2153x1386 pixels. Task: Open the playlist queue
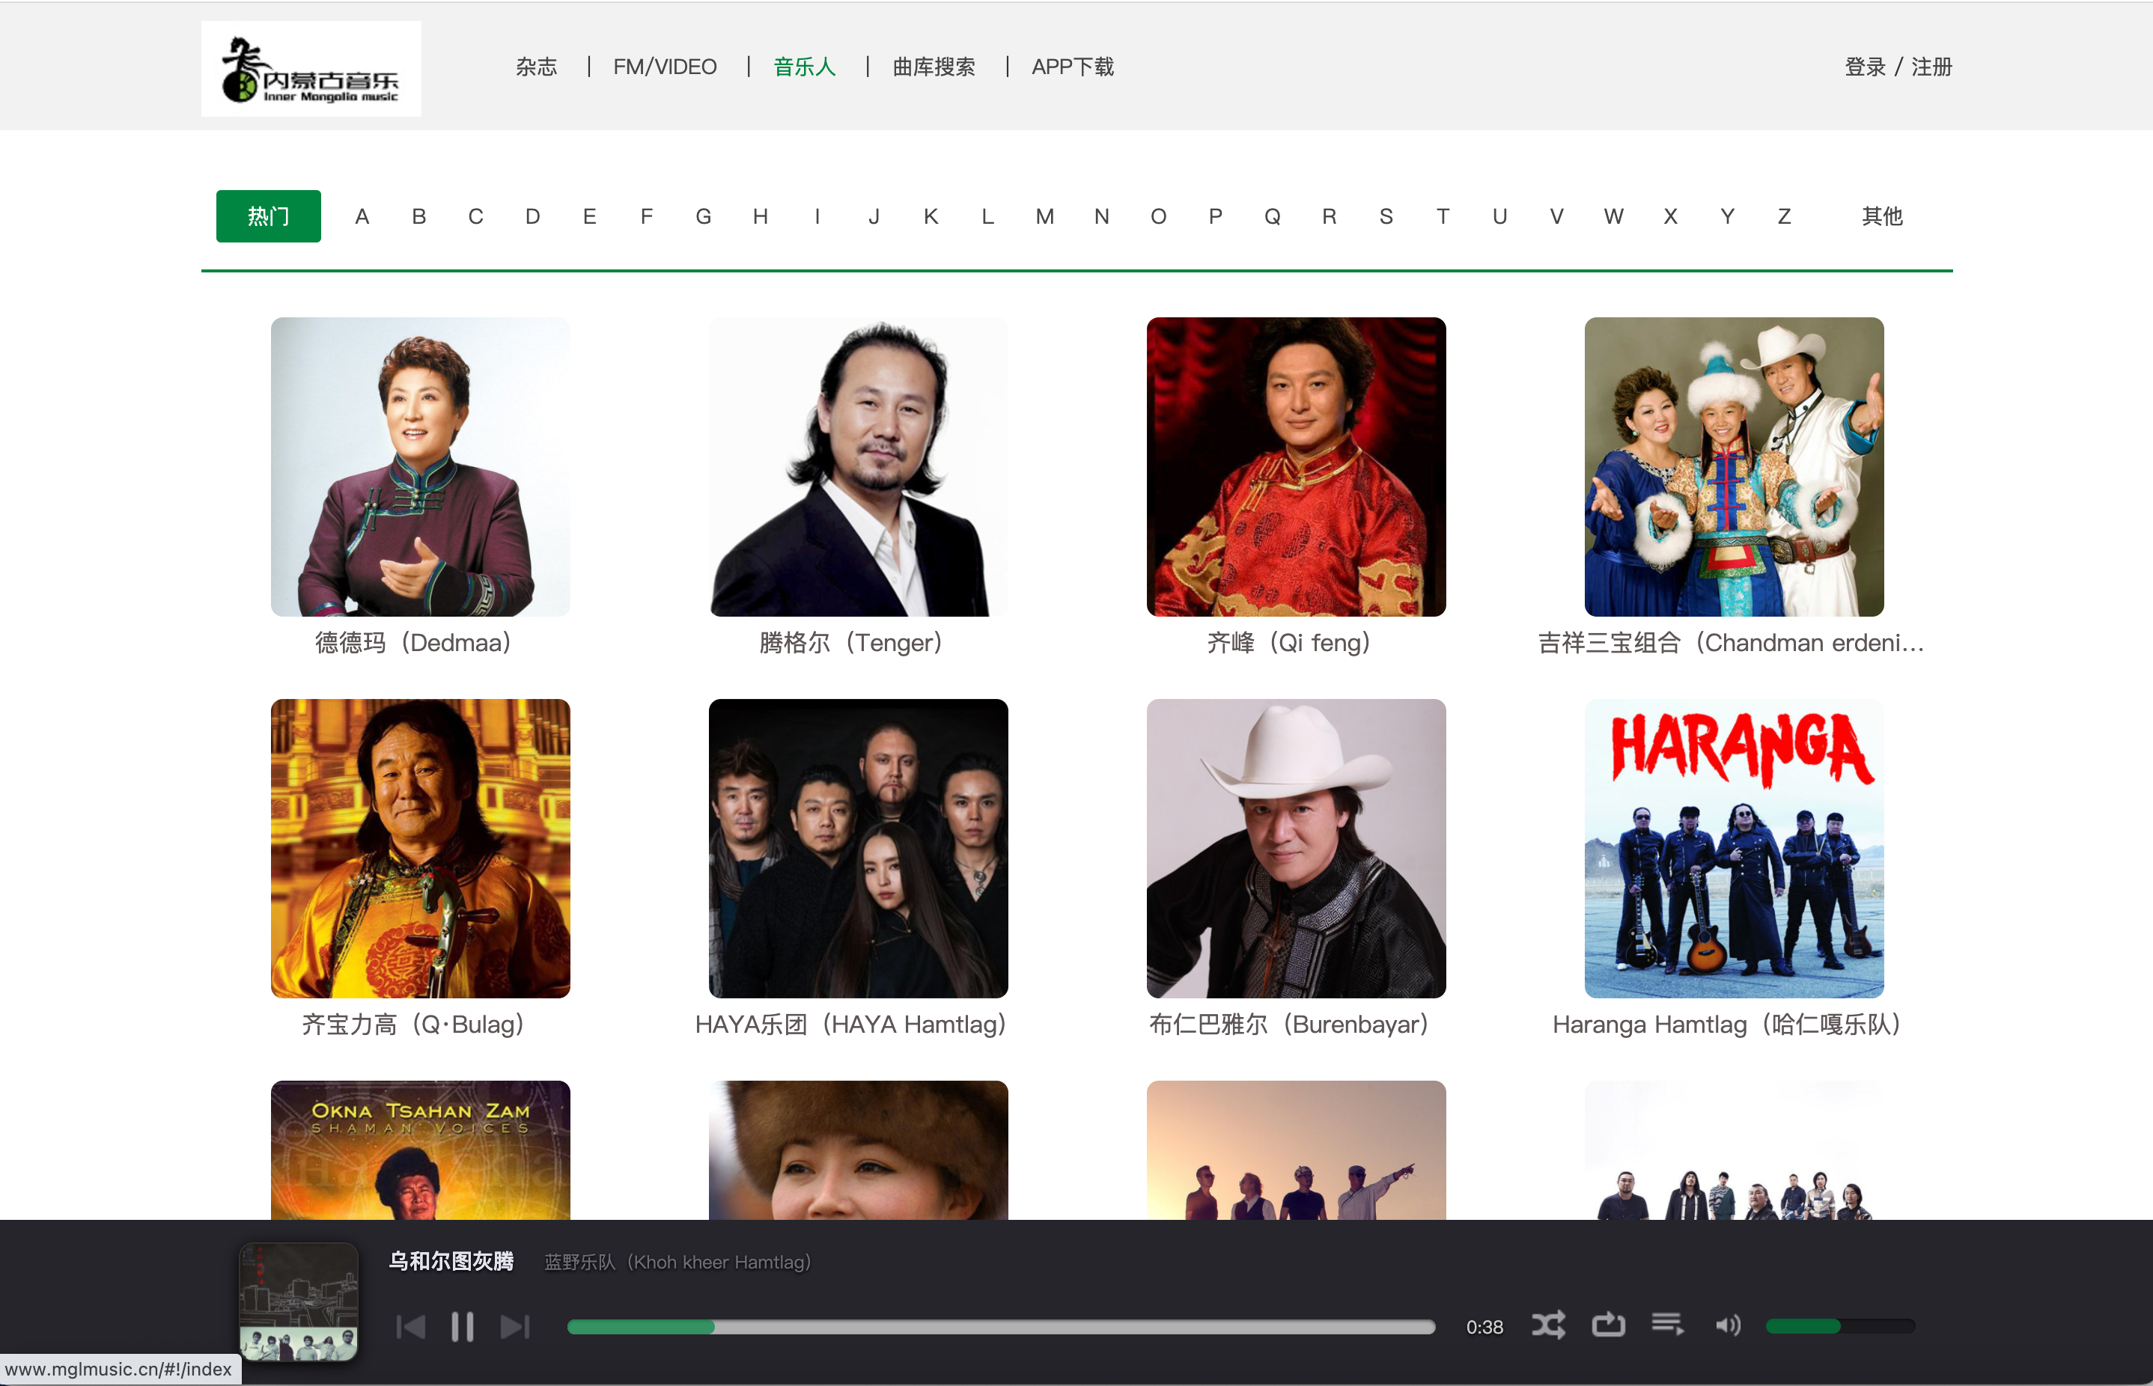1667,1325
